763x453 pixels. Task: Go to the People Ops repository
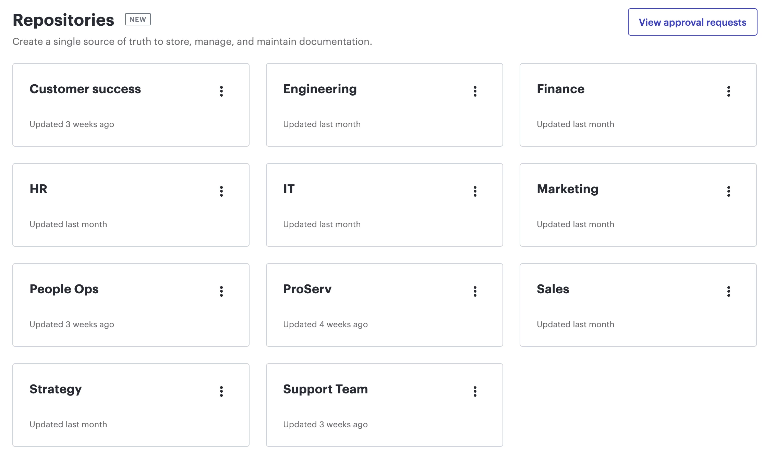click(x=64, y=289)
